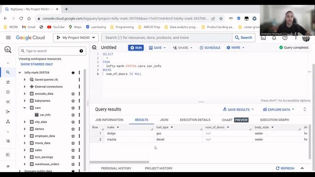Open the EXECUTION GRAPH tab
This screenshot has height=177, width=315.
275,120
